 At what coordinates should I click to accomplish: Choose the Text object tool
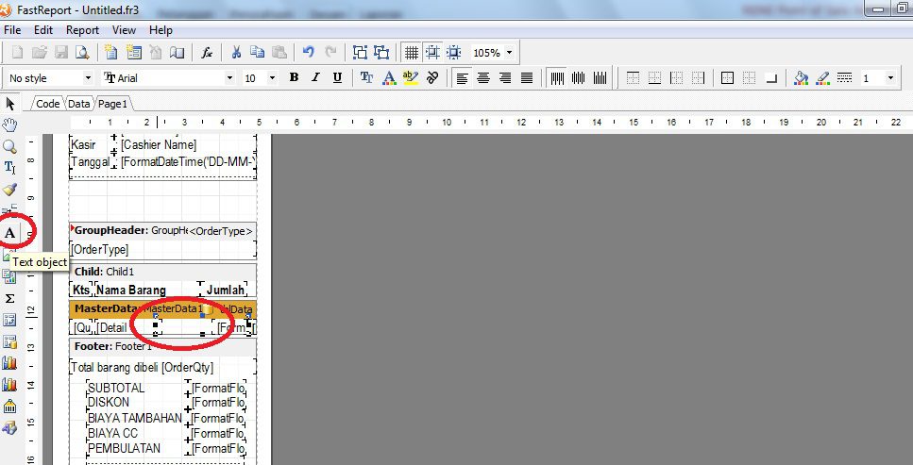pos(9,233)
